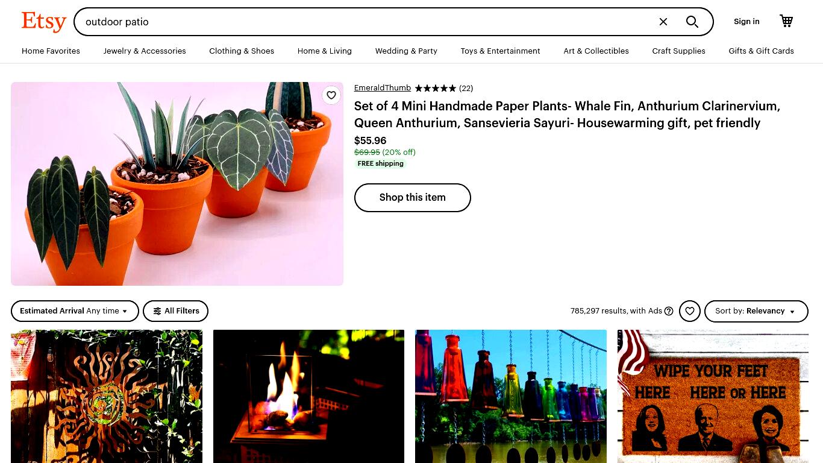
Task: Open the Jewelry & Accessories category
Action: 145,51
